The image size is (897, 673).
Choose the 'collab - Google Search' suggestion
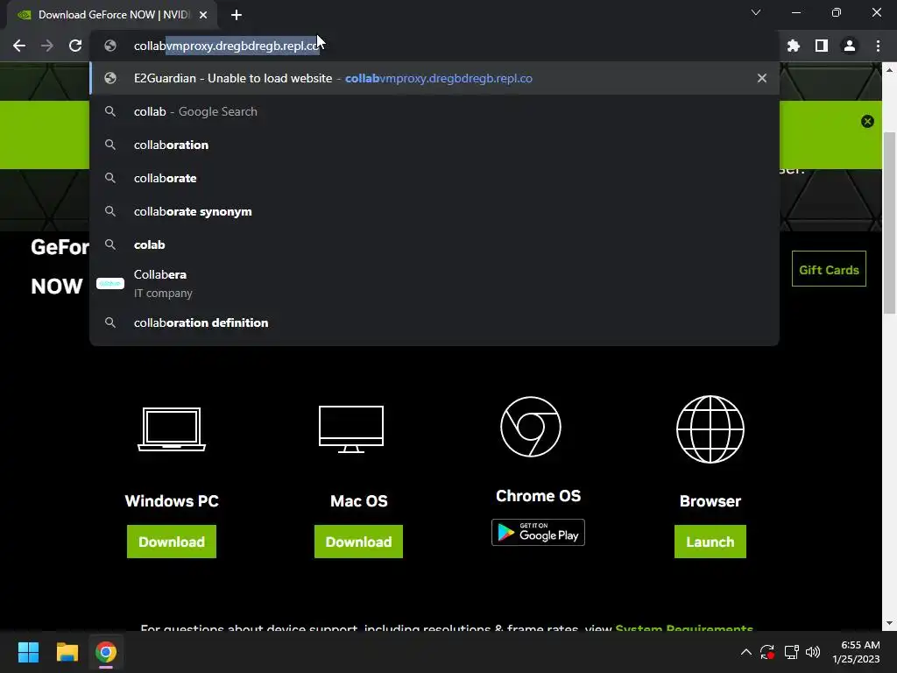click(434, 111)
